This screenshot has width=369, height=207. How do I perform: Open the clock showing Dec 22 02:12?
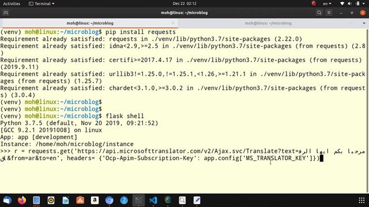184,3
